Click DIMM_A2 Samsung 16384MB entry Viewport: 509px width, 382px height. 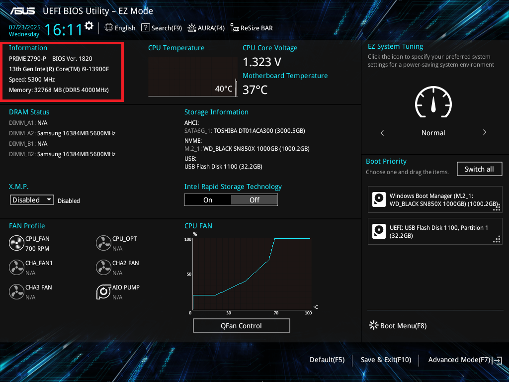[62, 133]
